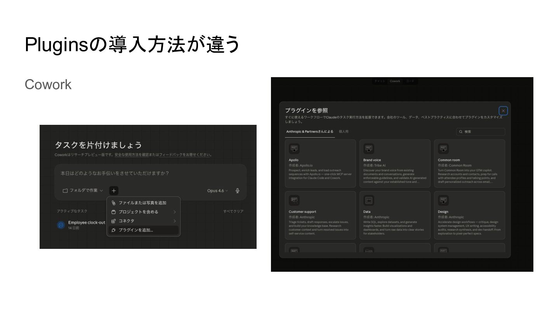Click the Cowork subtitle on the slide

coord(48,85)
